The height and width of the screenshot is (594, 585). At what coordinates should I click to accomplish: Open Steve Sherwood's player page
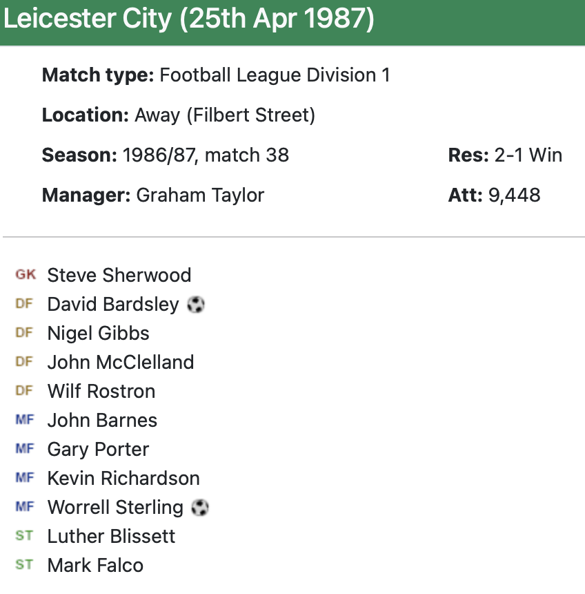click(119, 275)
